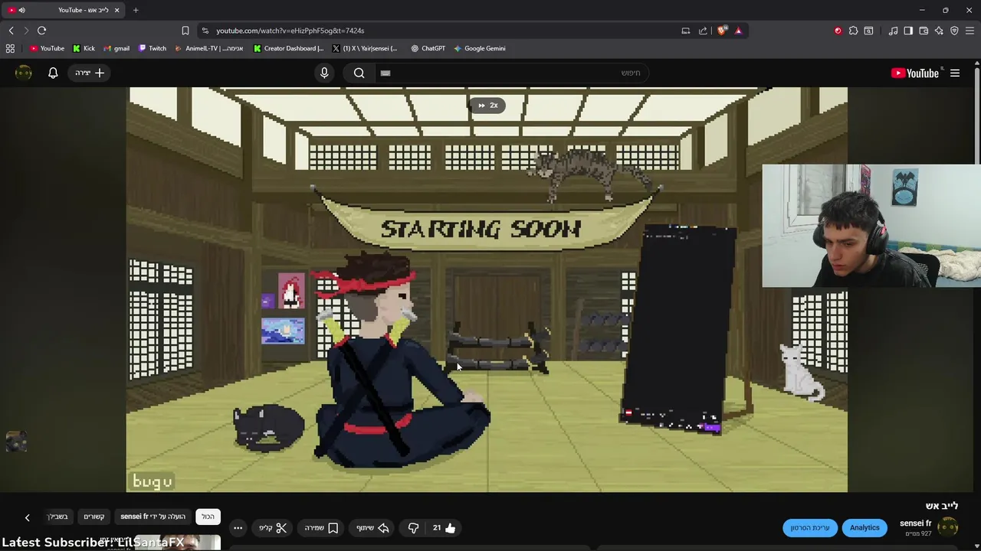Open the Analytics button
The width and height of the screenshot is (981, 551).
(x=865, y=527)
